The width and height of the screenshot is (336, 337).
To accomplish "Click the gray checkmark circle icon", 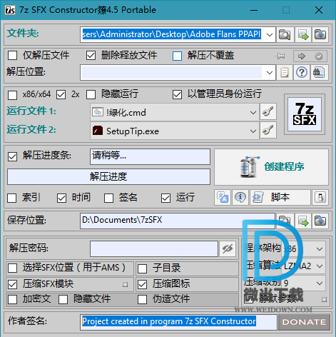I will 319,56.
